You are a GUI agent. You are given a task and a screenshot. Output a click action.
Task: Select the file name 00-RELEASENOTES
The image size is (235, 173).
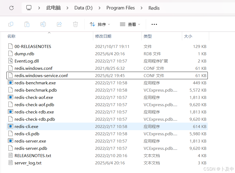pyautogui.click(x=33, y=46)
